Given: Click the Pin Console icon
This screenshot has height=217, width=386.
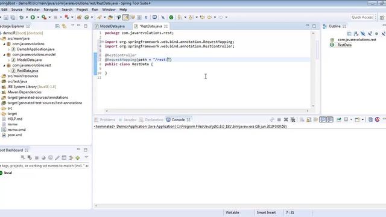Looking at the screenshot, I should pos(339,119).
